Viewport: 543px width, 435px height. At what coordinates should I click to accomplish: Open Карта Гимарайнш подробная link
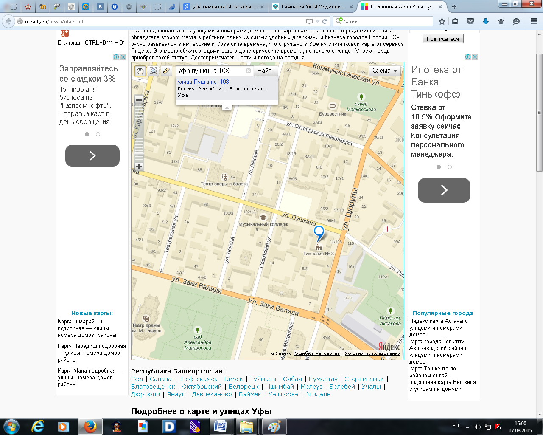click(87, 328)
